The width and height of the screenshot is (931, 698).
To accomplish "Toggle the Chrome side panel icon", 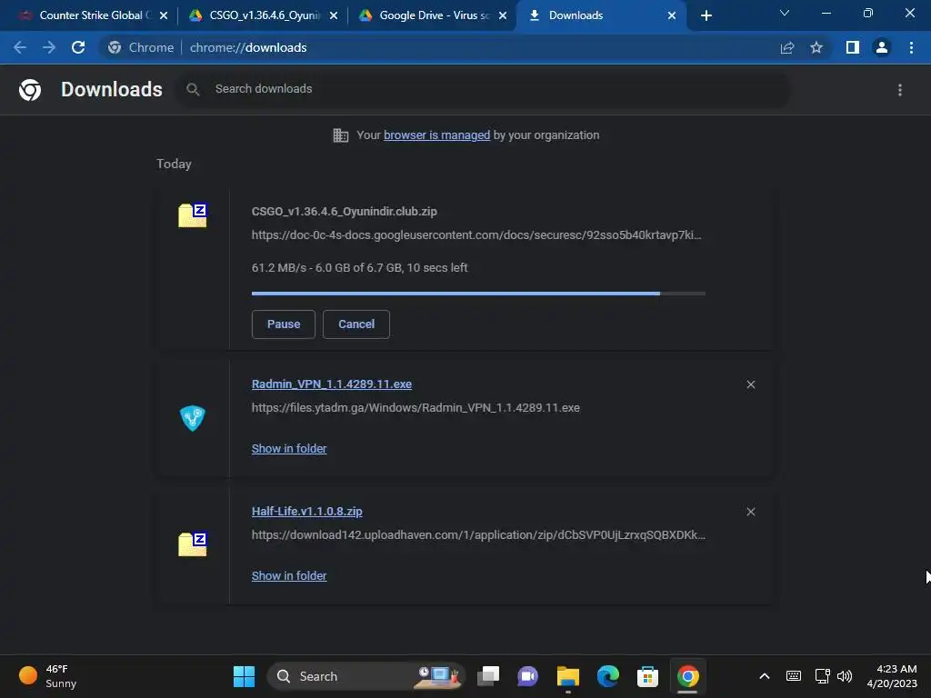I will 853,47.
